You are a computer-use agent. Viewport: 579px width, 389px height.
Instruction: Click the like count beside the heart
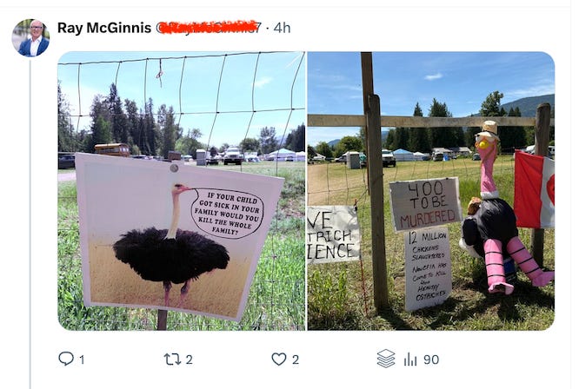296,359
